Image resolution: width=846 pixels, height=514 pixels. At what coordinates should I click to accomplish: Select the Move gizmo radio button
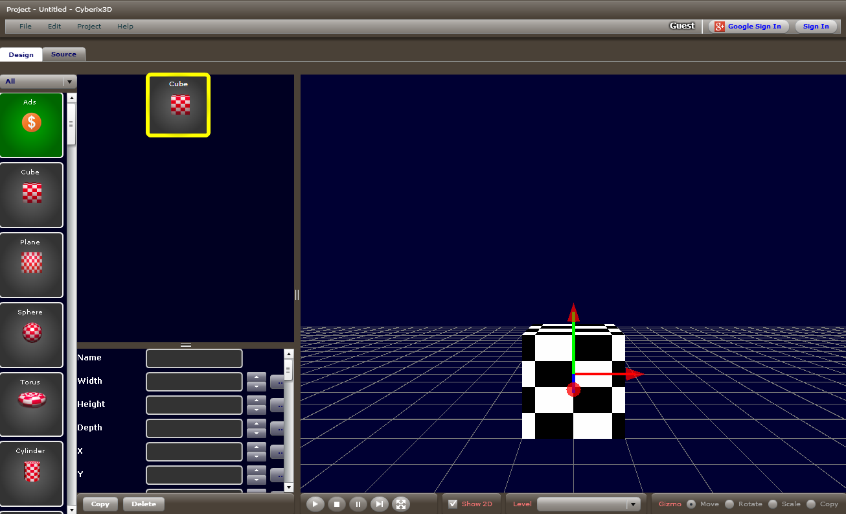click(691, 504)
